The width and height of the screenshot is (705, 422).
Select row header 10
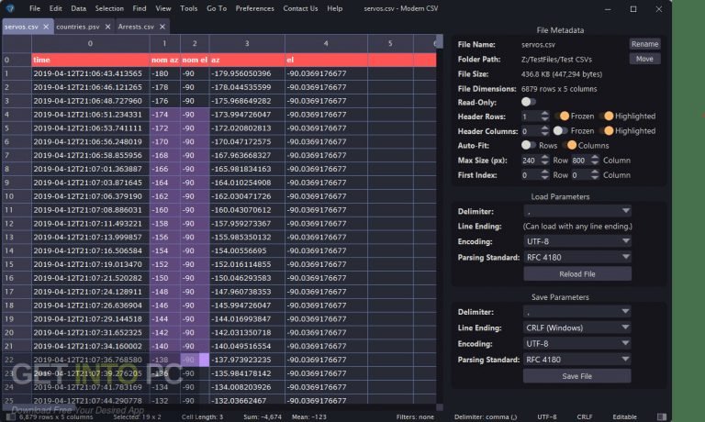(17, 196)
